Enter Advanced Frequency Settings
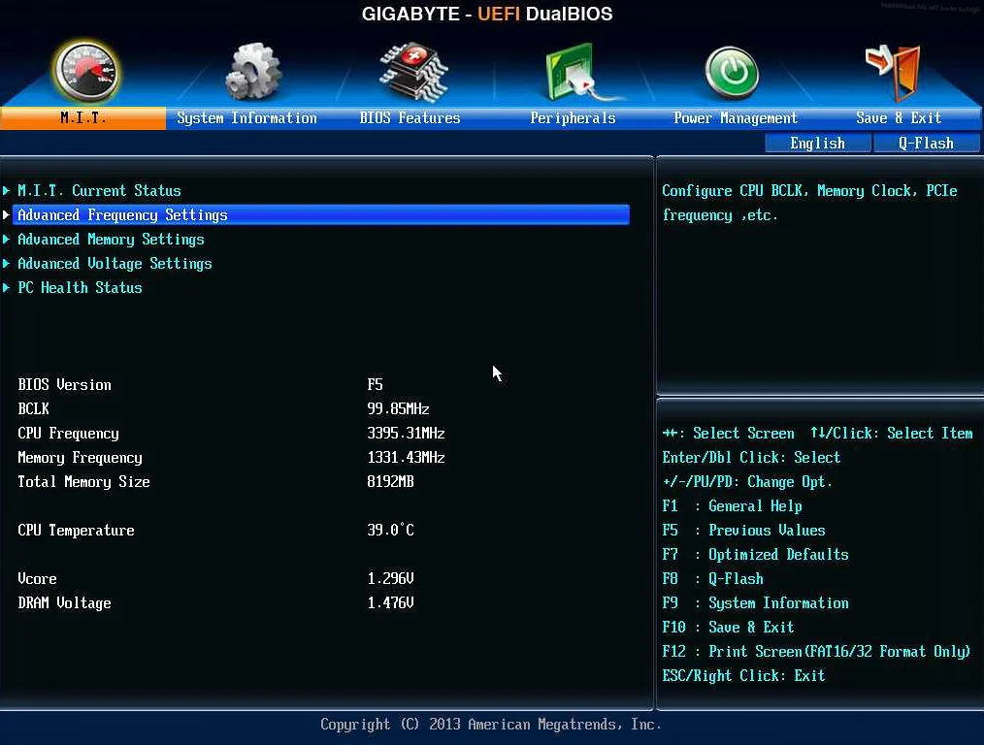Viewport: 984px width, 745px height. click(122, 215)
